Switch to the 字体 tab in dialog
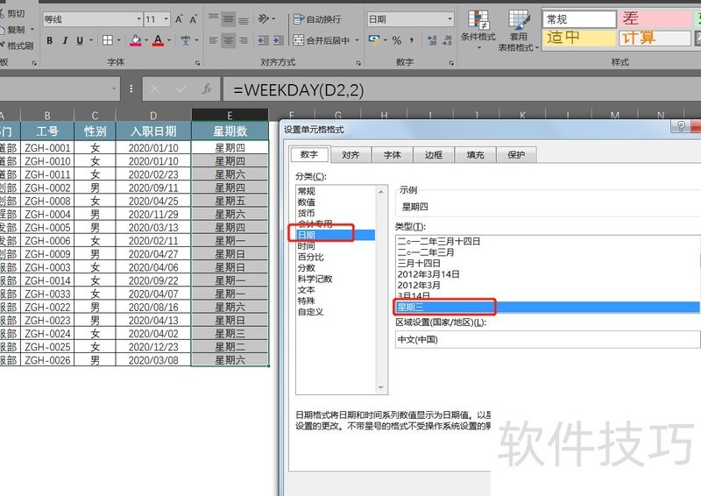Viewport: 701px width, 496px height. click(x=392, y=155)
